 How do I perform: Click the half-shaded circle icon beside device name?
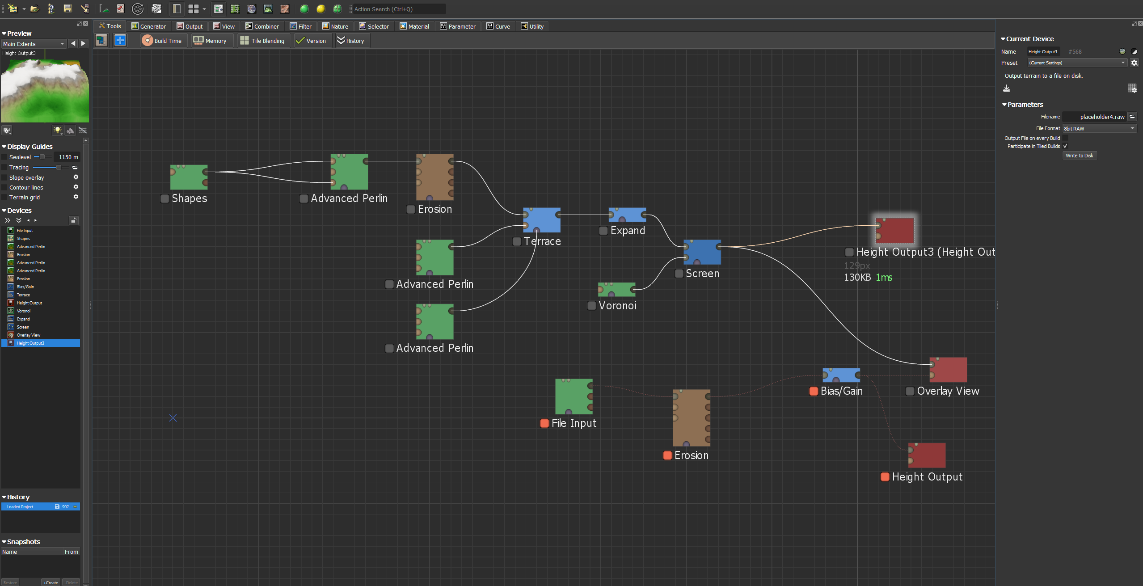click(x=1134, y=51)
